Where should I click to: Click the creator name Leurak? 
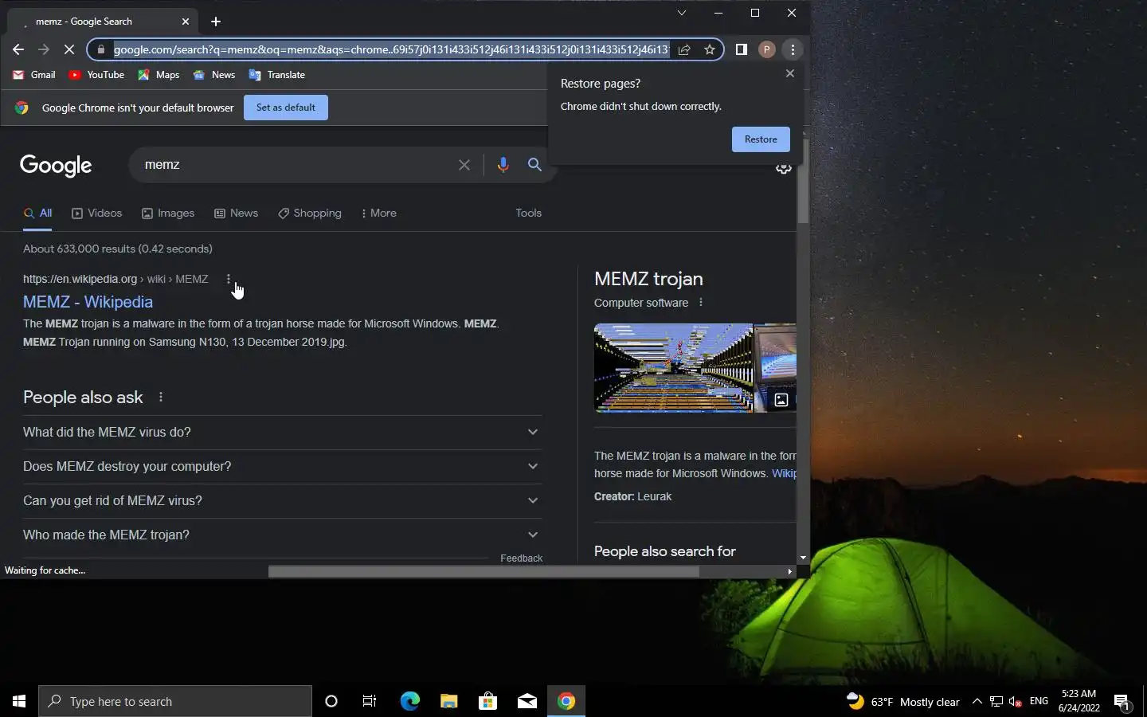pyautogui.click(x=654, y=496)
